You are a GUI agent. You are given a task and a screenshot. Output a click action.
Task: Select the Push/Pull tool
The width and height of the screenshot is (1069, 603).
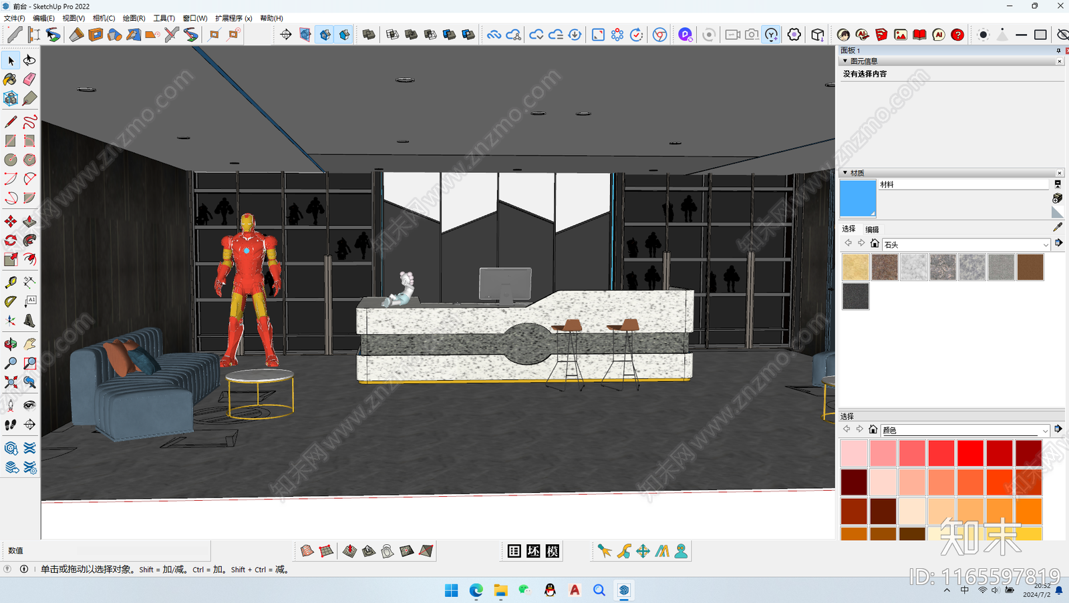29,221
